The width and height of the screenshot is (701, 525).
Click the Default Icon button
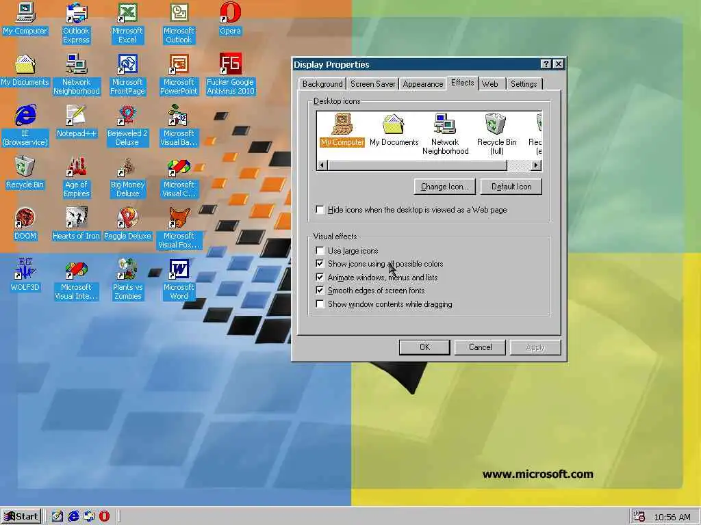[x=511, y=187]
